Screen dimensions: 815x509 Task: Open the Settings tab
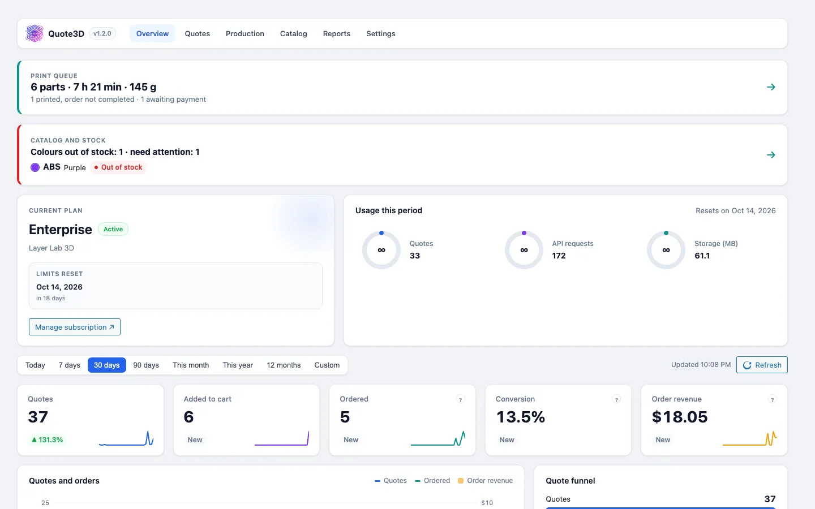(381, 33)
